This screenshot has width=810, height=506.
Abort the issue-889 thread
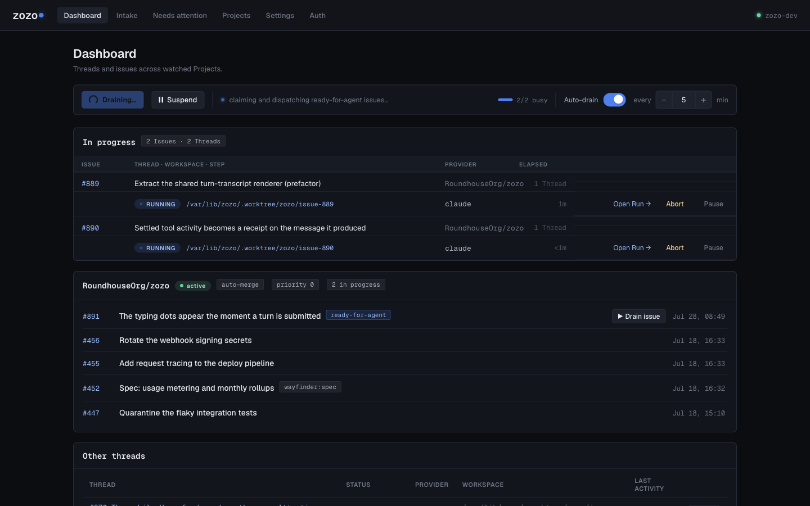(675, 204)
